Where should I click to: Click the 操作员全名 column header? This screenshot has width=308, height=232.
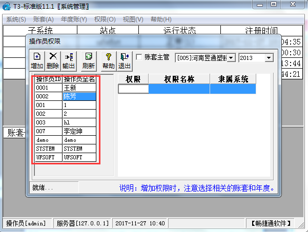(79, 79)
